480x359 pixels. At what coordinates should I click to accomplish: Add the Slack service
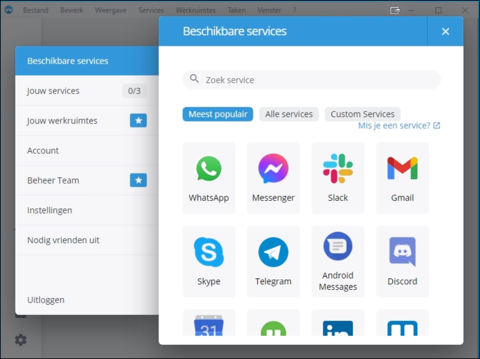coord(338,178)
